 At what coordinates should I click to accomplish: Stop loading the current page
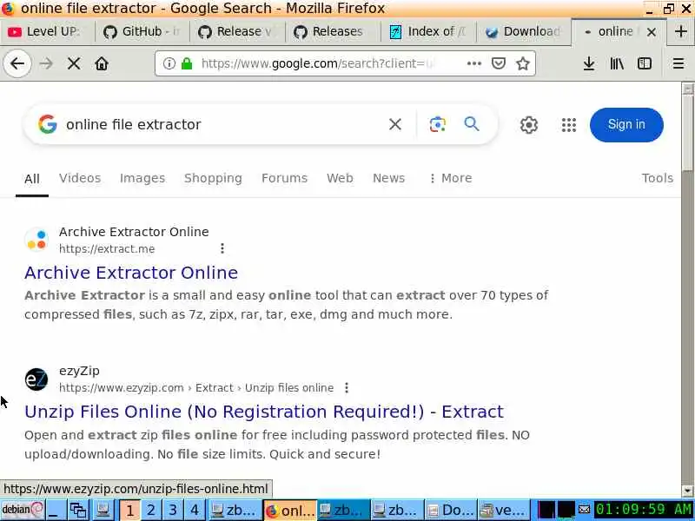click(74, 63)
